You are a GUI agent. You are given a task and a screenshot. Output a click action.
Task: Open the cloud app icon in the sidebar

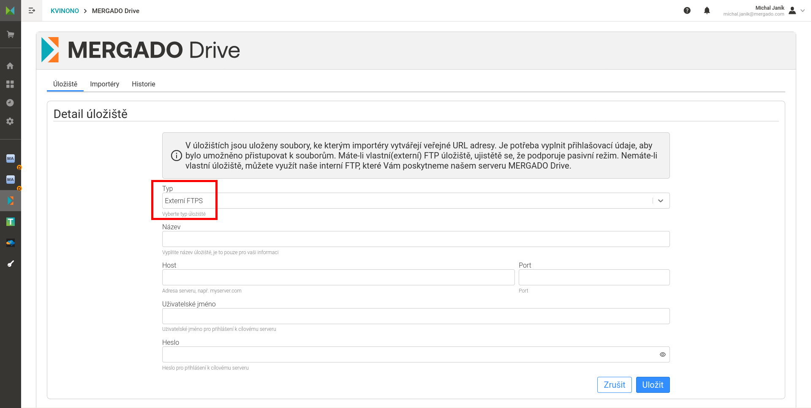(11, 243)
